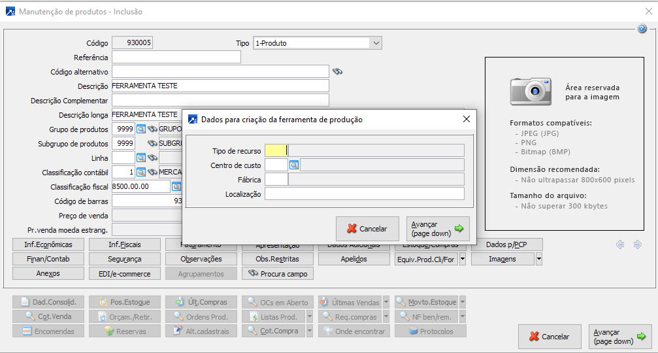This screenshot has width=658, height=353.
Task: Open the Dados p/PCP section
Action: click(506, 244)
